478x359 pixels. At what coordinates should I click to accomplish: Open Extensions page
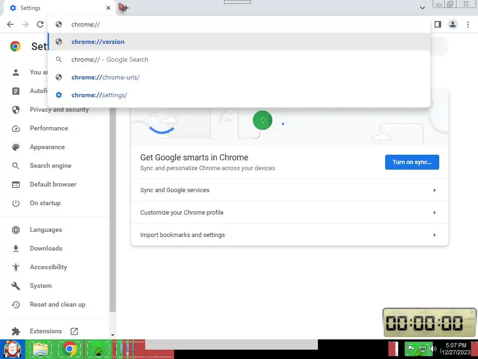(x=46, y=331)
